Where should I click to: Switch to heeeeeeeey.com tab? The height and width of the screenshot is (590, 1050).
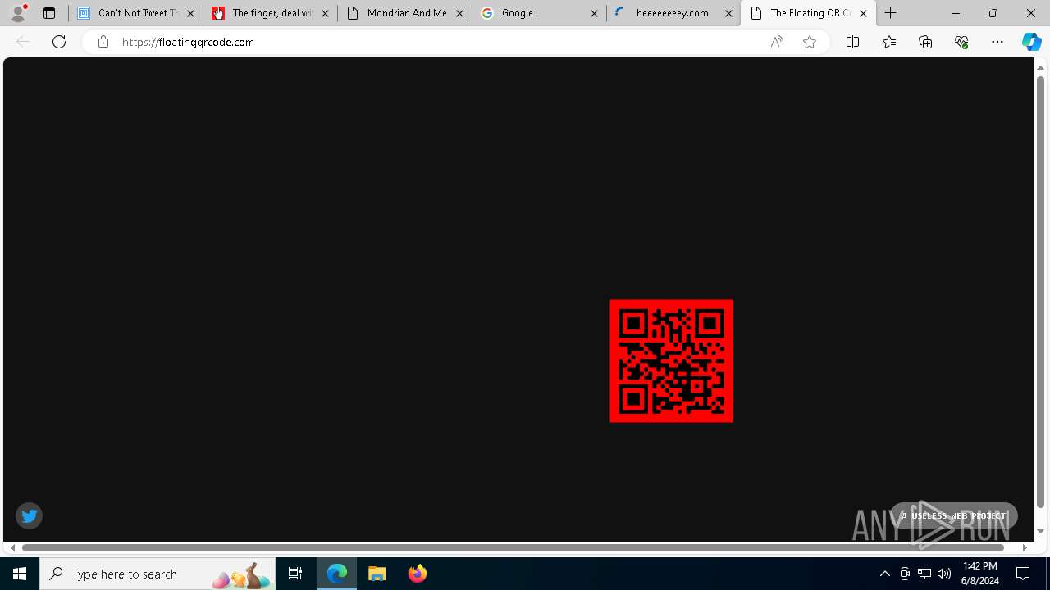click(x=674, y=13)
